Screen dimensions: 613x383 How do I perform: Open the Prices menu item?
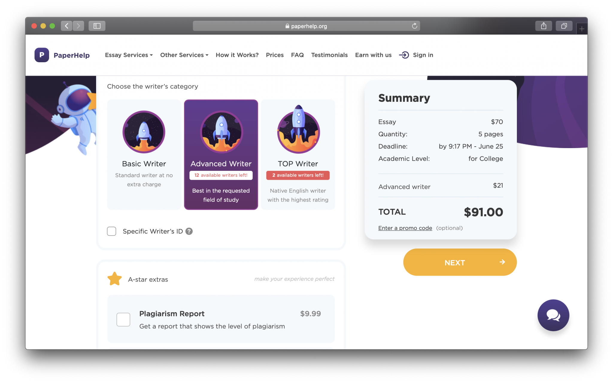(x=275, y=55)
